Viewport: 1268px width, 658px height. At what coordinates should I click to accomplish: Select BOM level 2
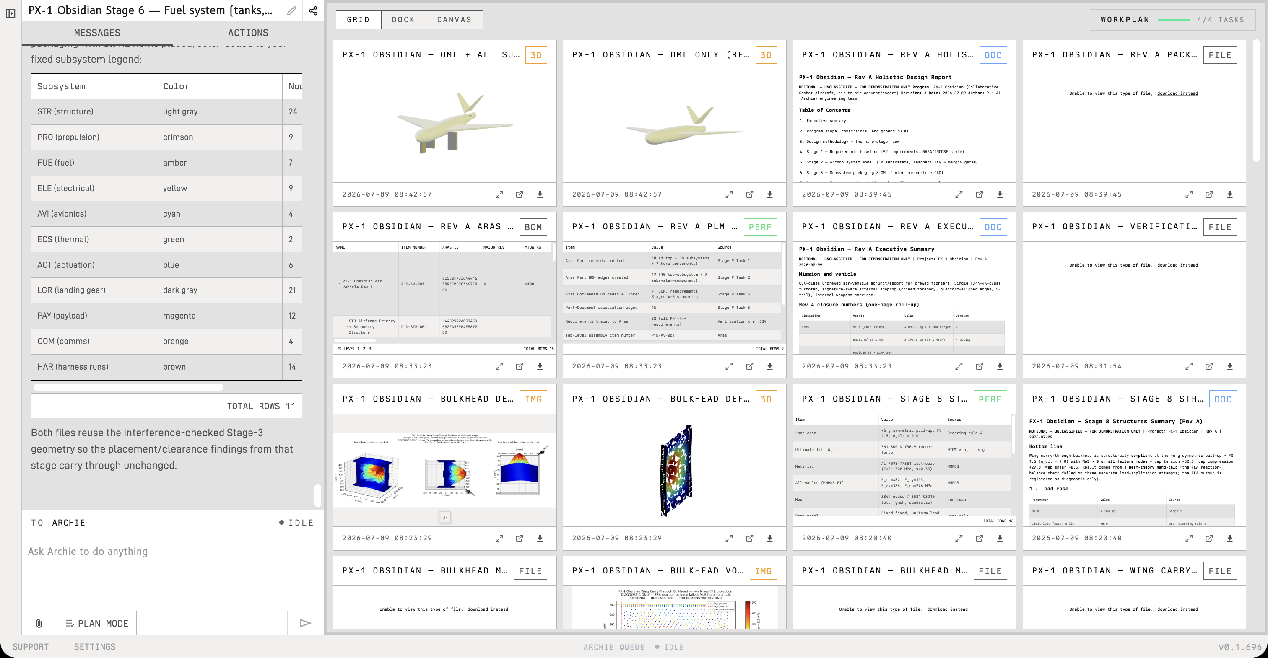pyautogui.click(x=364, y=348)
